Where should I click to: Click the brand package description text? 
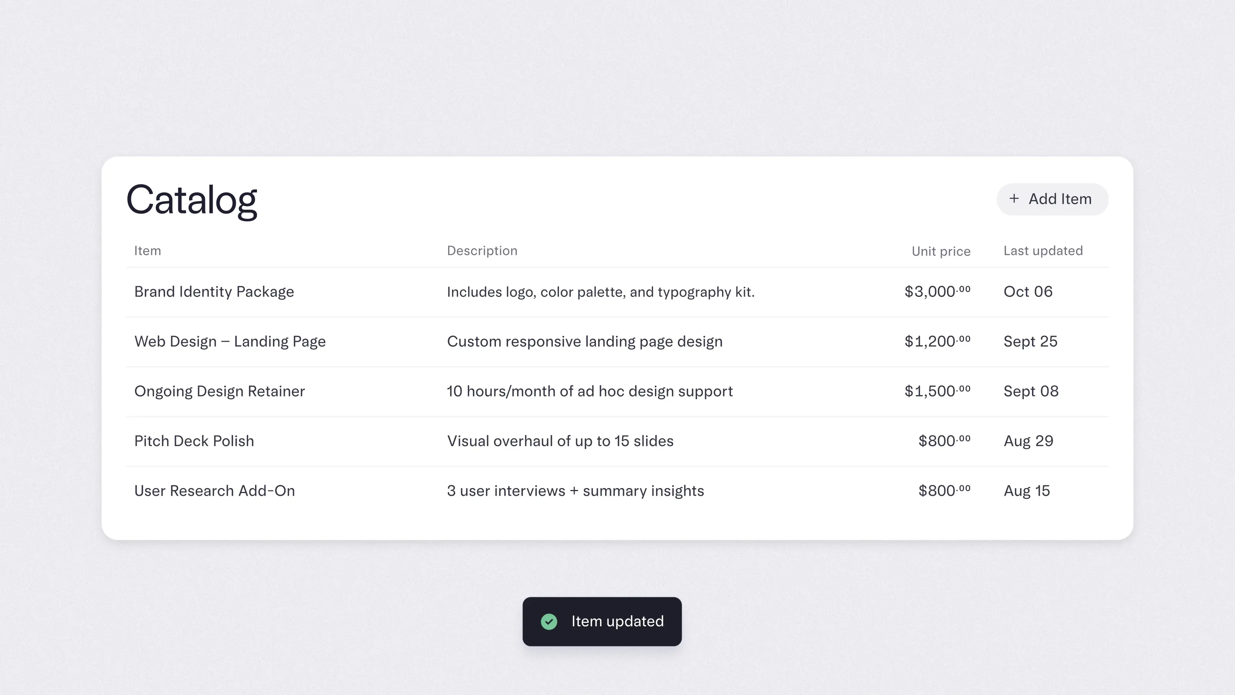pyautogui.click(x=600, y=292)
